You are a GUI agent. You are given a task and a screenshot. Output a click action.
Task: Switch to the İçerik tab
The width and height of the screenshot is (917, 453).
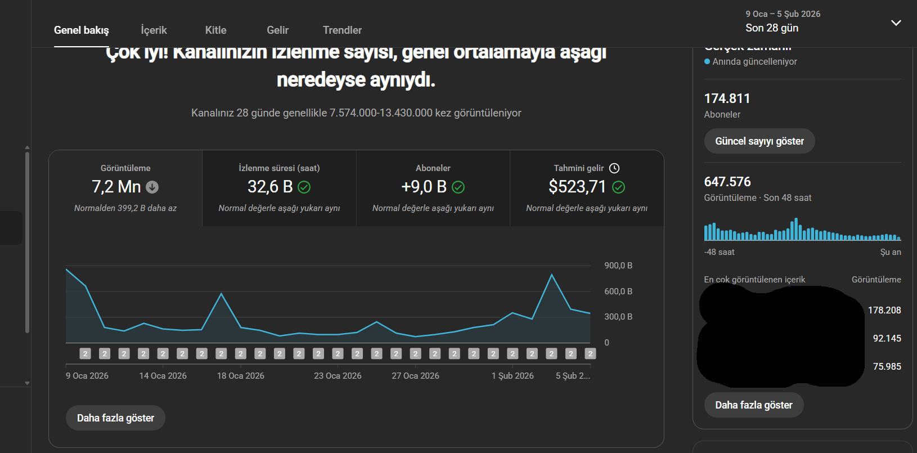[x=154, y=30]
